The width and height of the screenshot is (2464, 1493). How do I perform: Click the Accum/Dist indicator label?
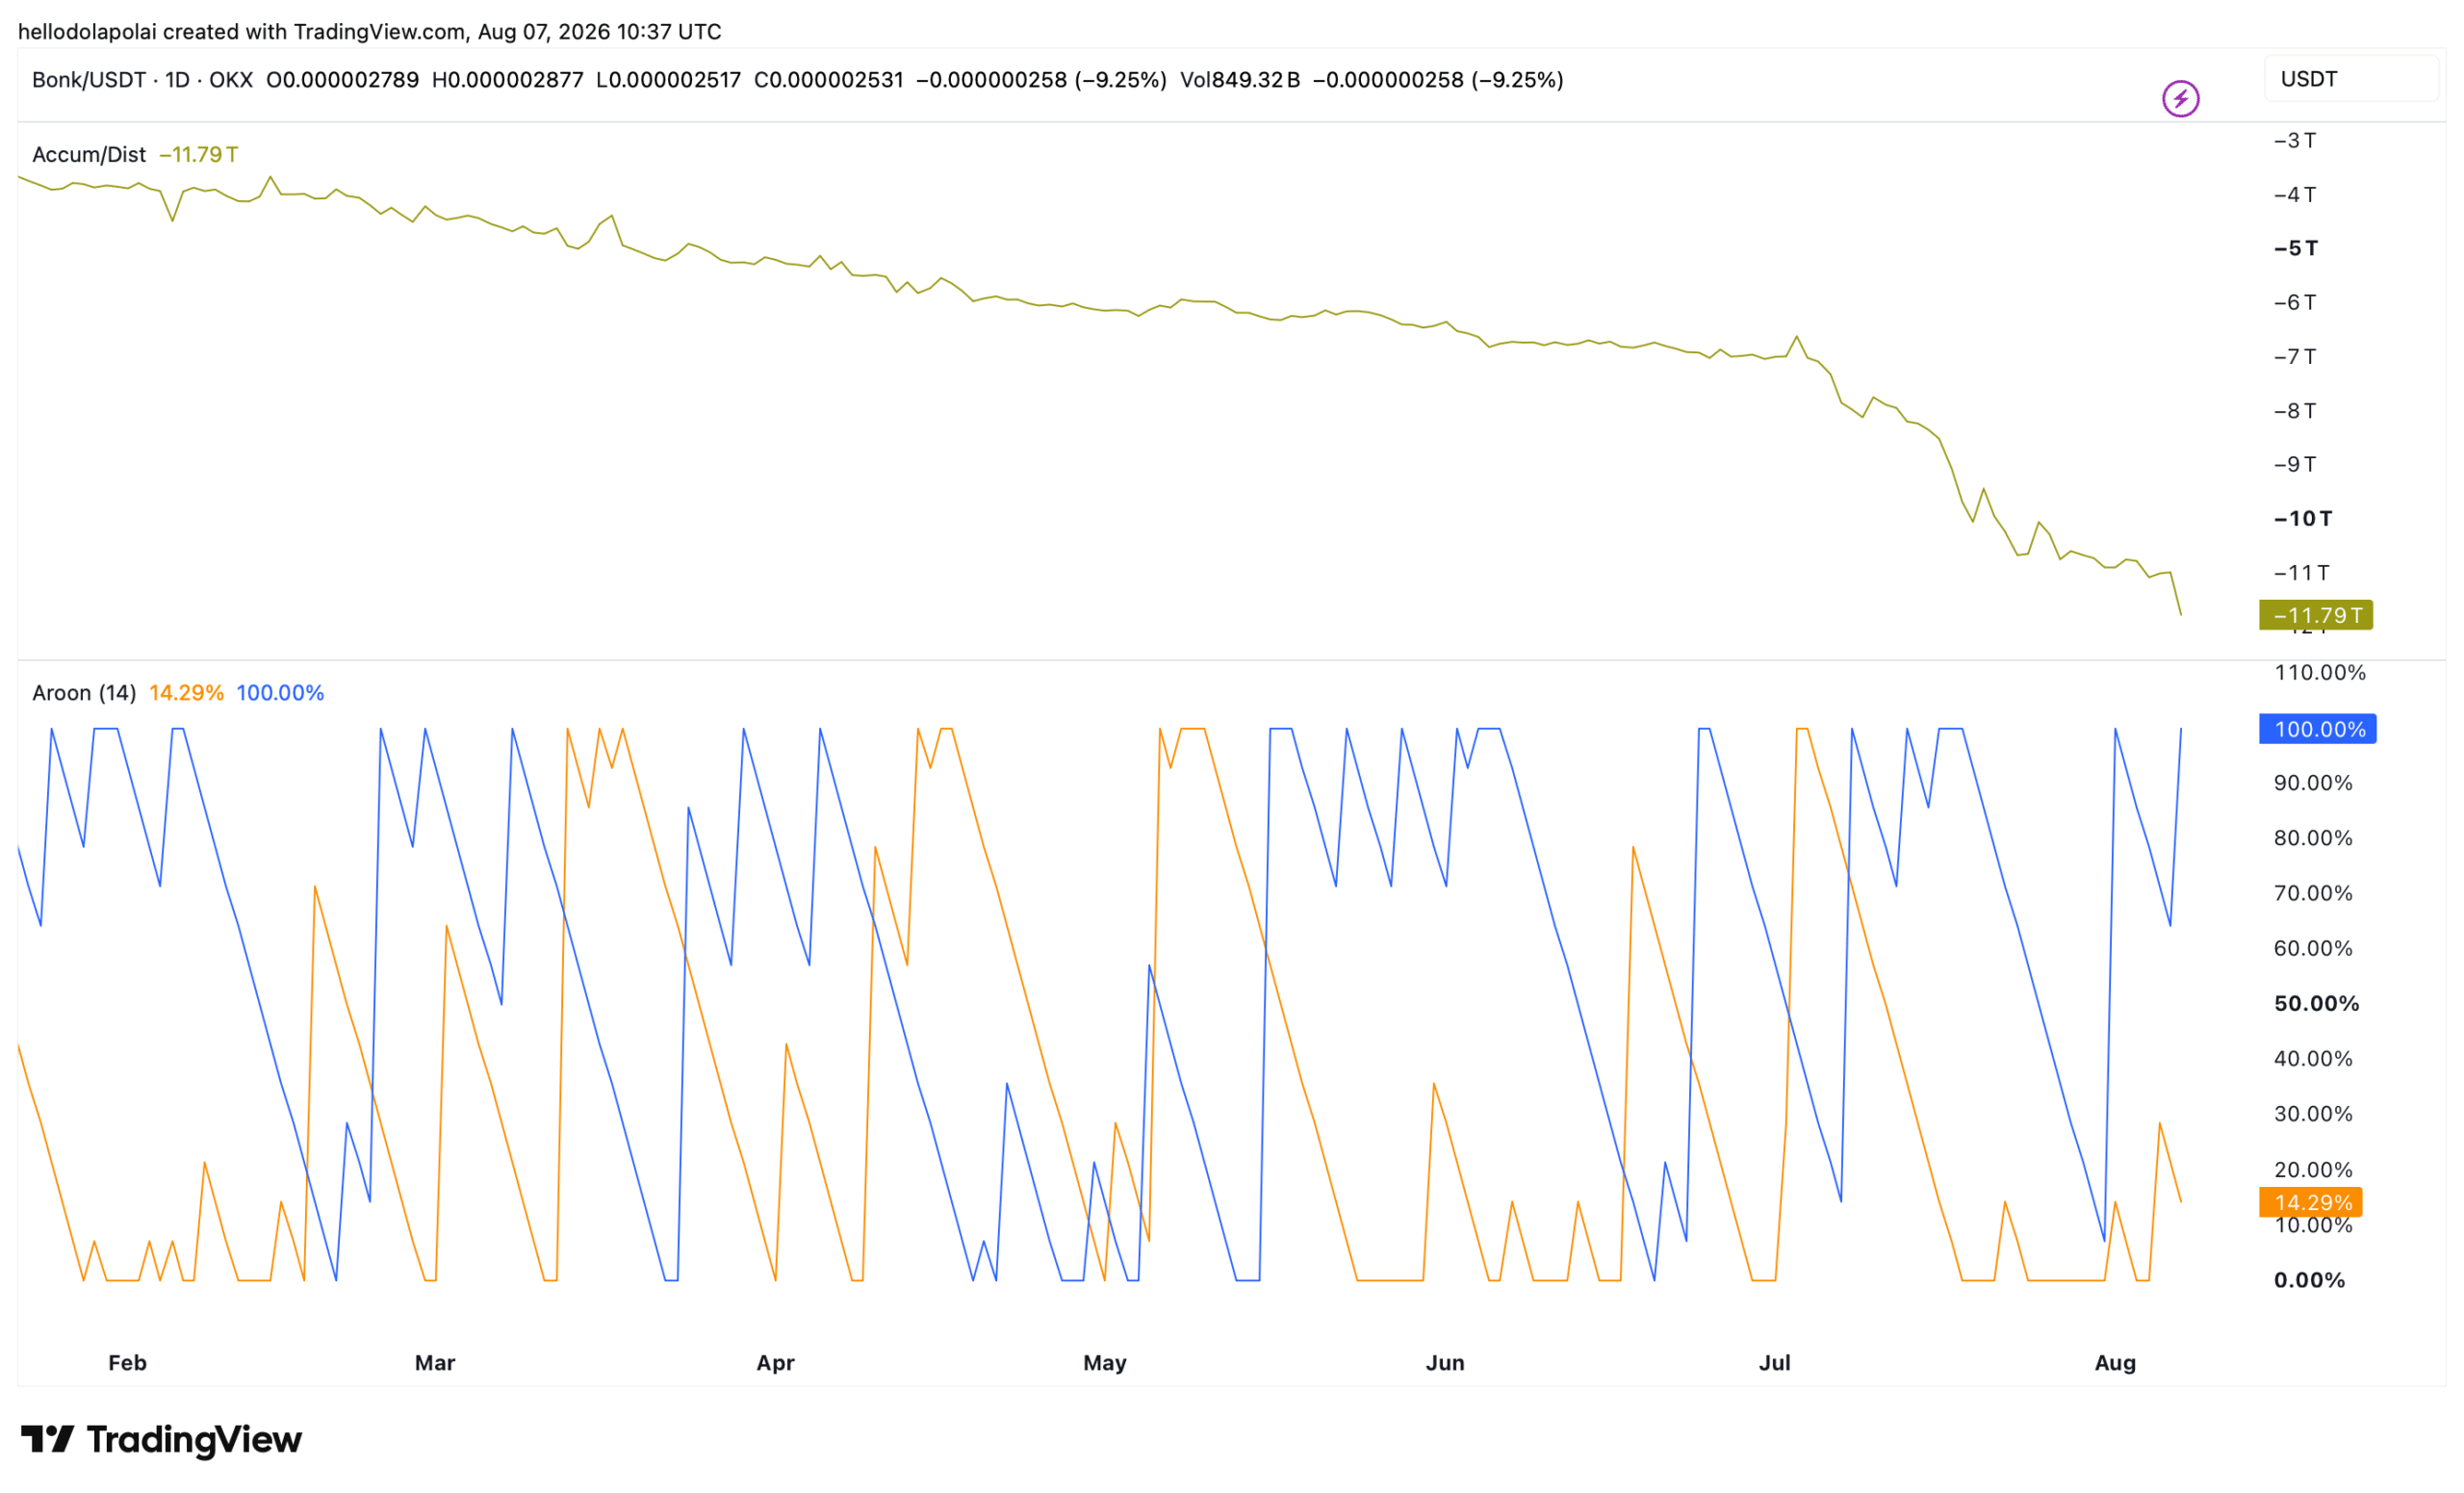[x=89, y=155]
